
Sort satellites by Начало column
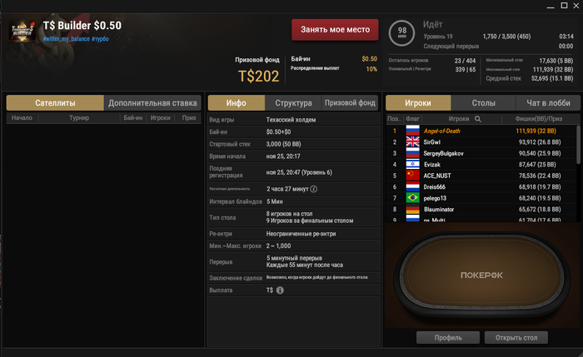tap(22, 118)
